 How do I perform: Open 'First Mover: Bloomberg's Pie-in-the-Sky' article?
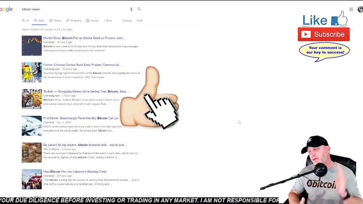81,118
